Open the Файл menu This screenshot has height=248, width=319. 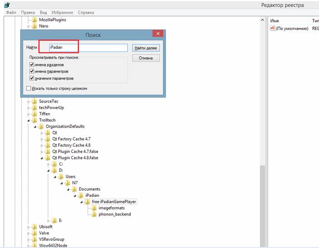click(11, 12)
